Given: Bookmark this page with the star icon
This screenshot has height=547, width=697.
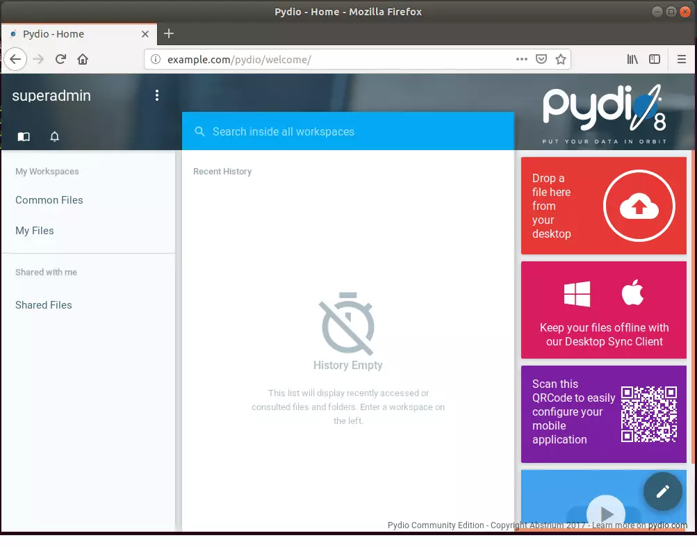Looking at the screenshot, I should (561, 59).
